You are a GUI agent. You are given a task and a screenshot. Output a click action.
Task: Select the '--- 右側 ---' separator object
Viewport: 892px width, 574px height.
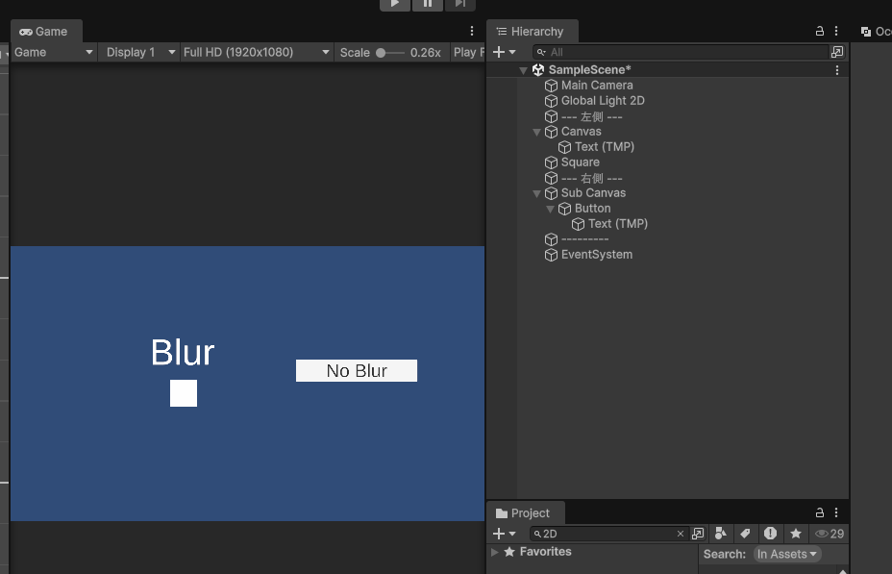tap(592, 178)
